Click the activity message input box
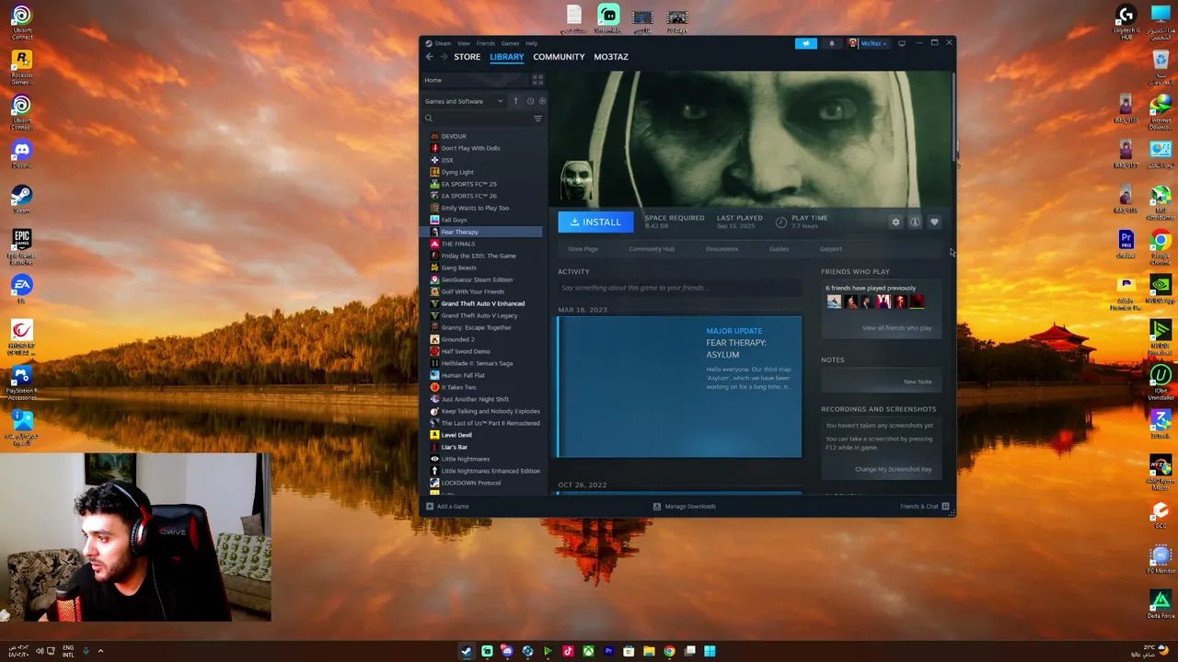 click(679, 288)
